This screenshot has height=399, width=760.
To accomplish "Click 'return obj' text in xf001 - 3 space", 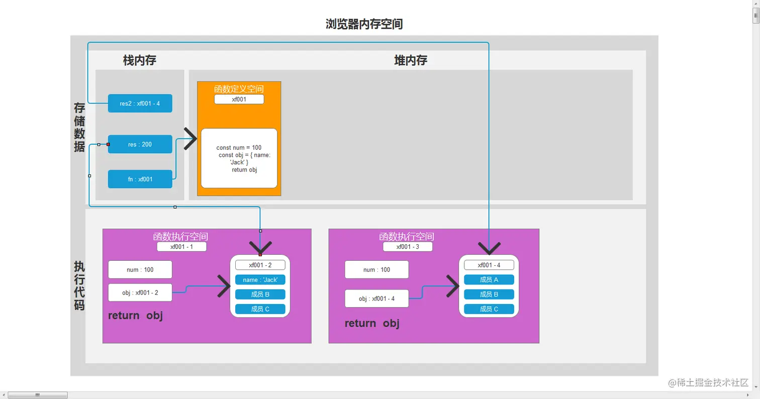I will click(372, 323).
